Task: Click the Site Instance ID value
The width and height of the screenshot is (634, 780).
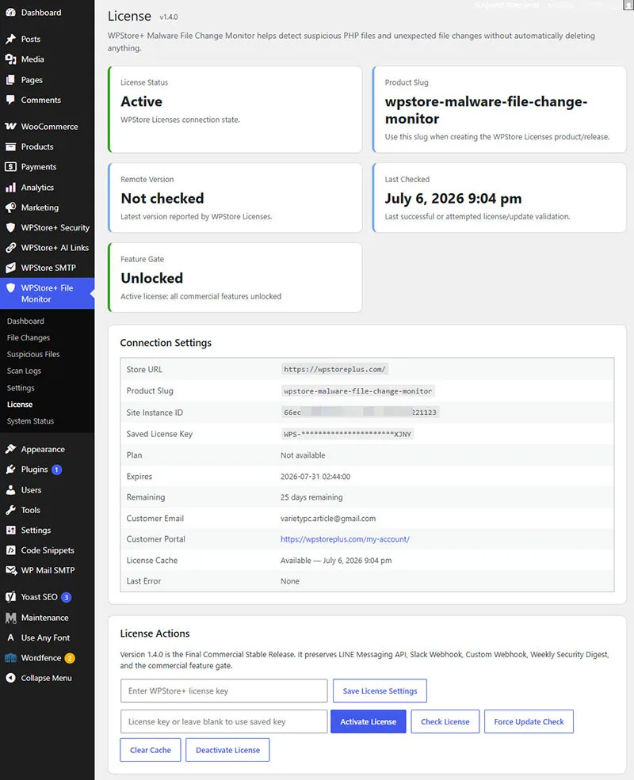Action: tap(360, 413)
